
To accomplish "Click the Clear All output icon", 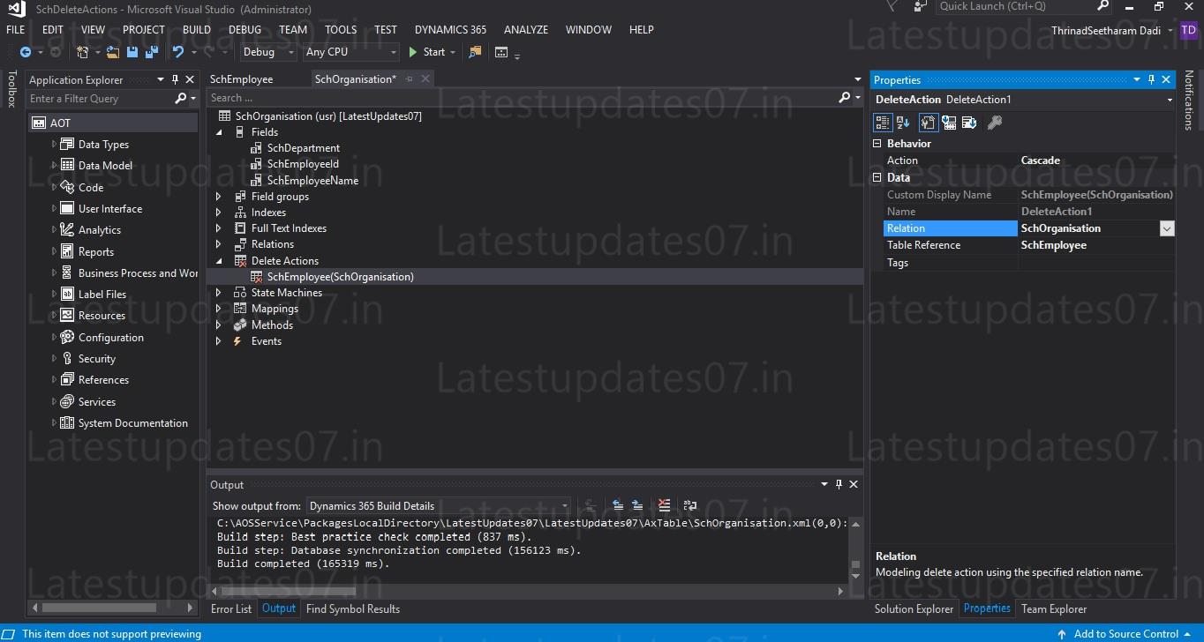I will (x=664, y=505).
